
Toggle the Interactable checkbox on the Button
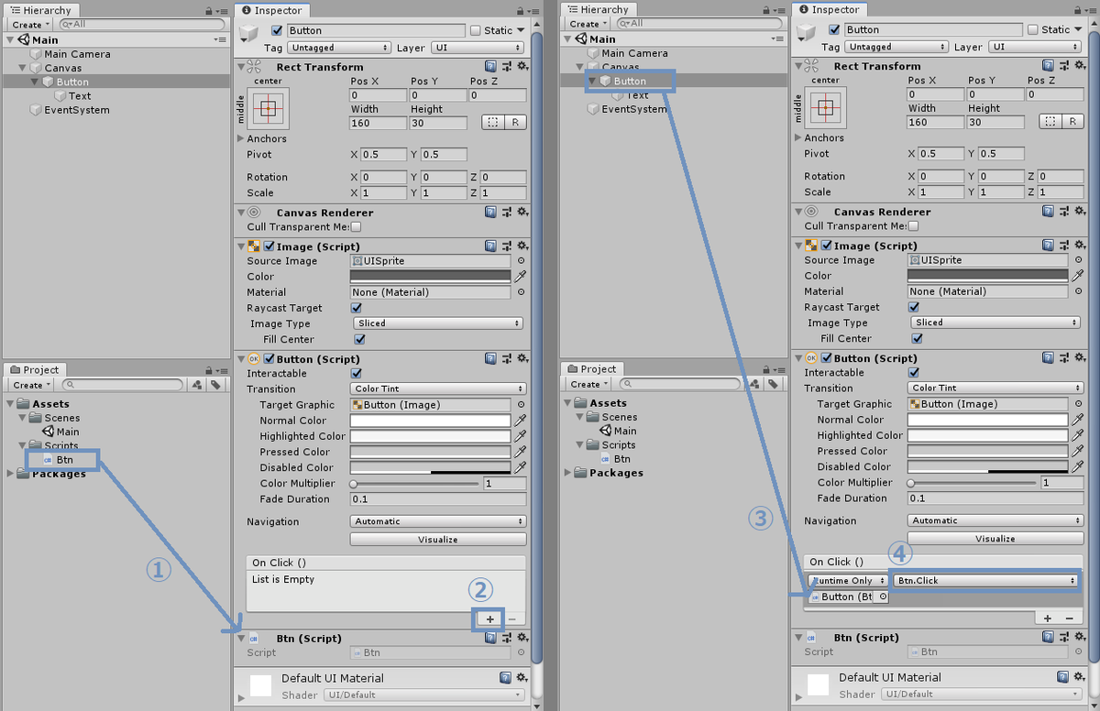tap(356, 373)
